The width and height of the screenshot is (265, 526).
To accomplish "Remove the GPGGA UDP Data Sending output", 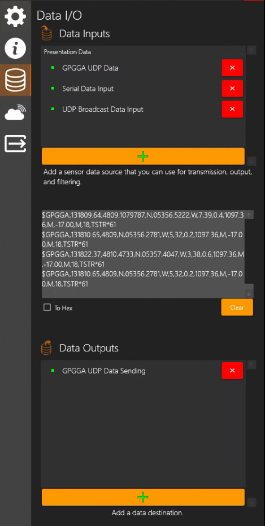I will 232,371.
